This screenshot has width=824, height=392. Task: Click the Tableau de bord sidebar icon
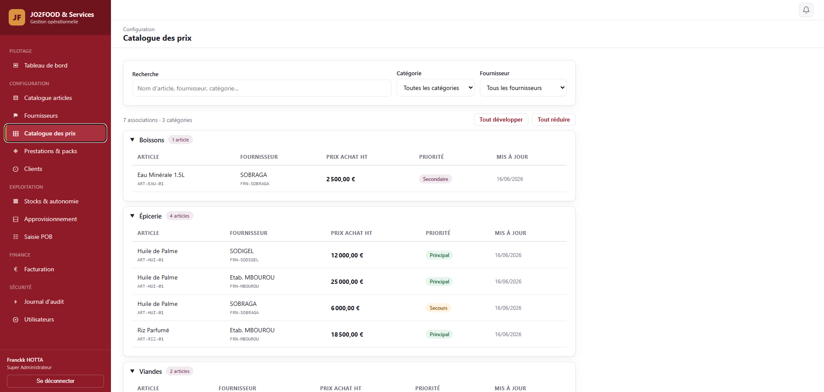pyautogui.click(x=16, y=65)
